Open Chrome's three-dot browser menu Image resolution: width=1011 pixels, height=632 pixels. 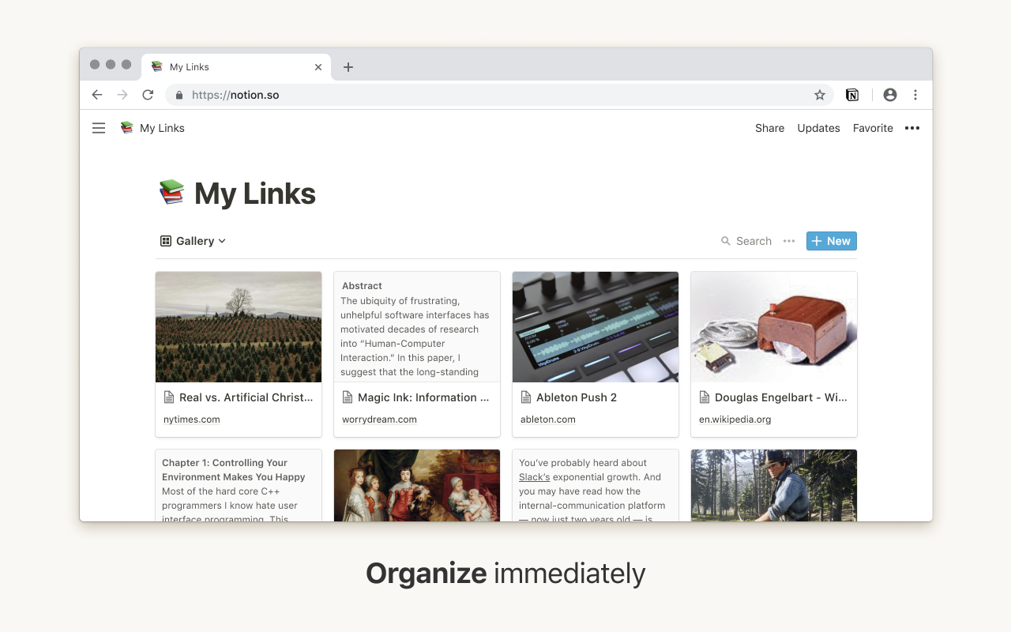pyautogui.click(x=915, y=94)
